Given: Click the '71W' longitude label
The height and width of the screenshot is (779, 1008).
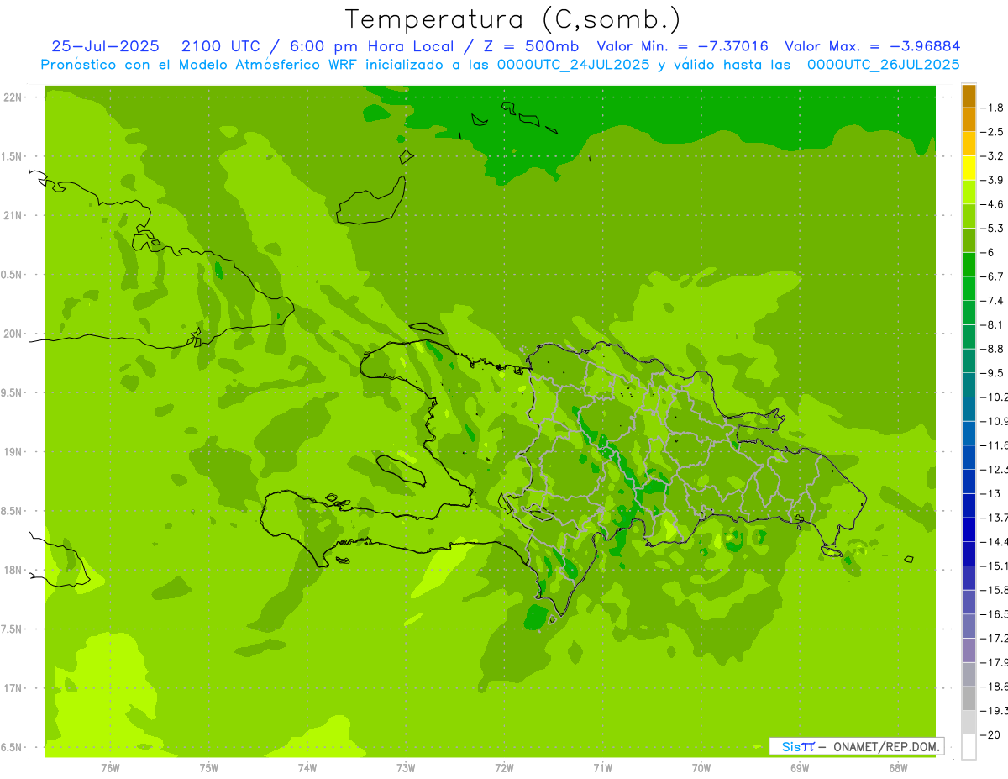Looking at the screenshot, I should 602,768.
